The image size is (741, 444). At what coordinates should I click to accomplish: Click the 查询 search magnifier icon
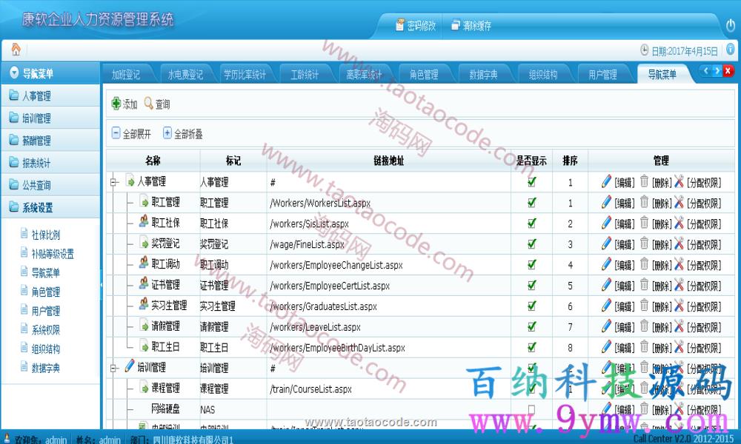149,104
